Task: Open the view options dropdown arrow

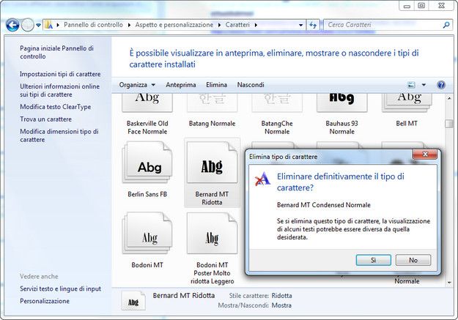Action: point(424,85)
